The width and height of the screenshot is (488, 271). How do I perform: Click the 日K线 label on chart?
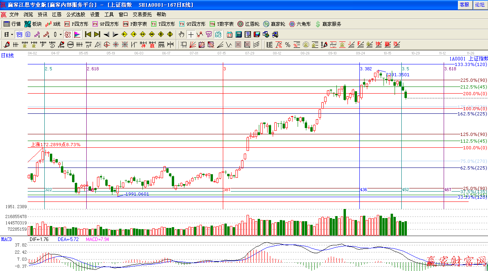point(7,56)
